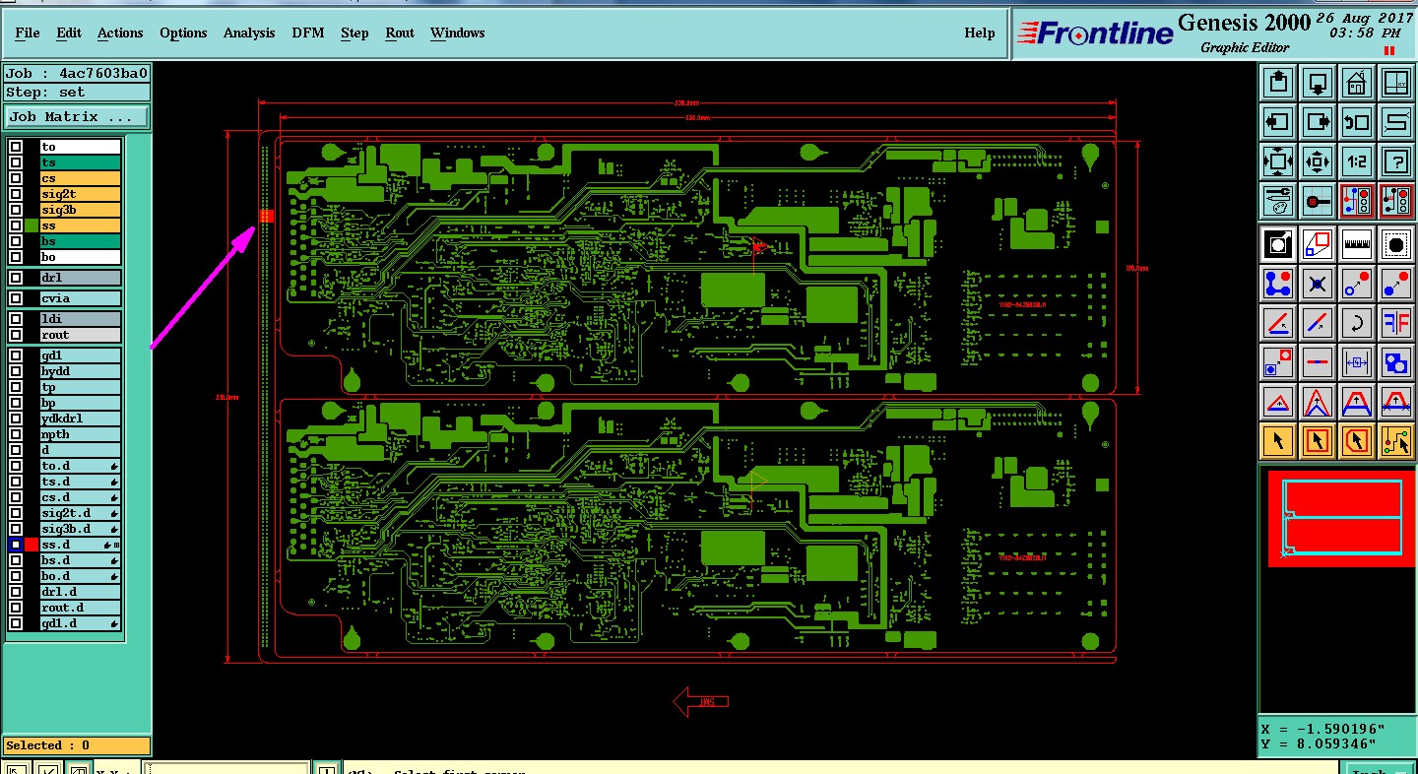Screen dimensions: 1418x774
Task: Click the black X with blue dot icon
Action: (1318, 284)
